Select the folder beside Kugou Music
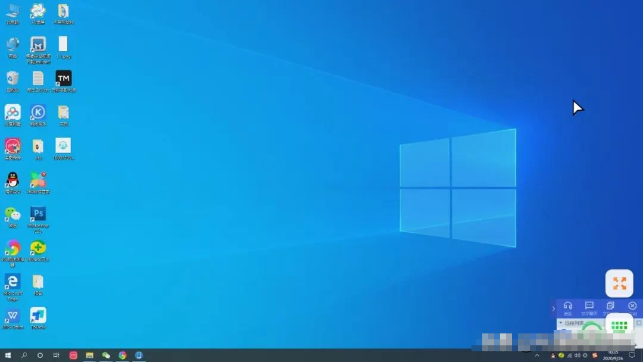Viewport: 643px width, 362px height. tap(64, 115)
